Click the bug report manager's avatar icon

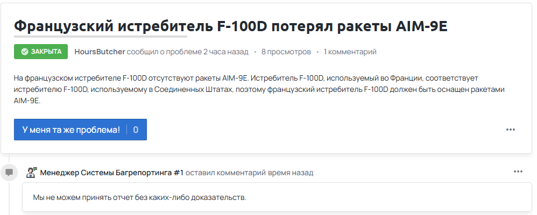click(31, 173)
